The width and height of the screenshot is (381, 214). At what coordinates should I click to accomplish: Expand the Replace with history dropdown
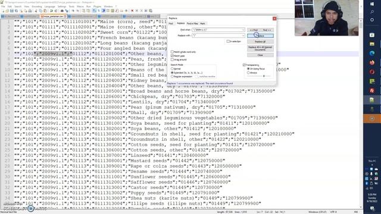click(x=243, y=36)
